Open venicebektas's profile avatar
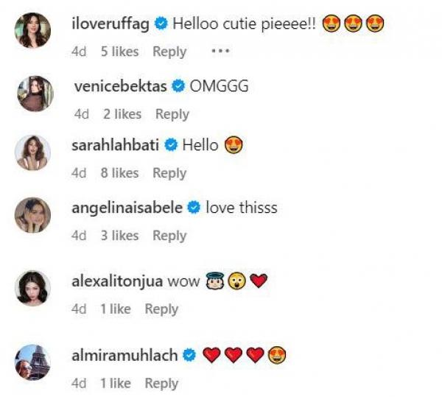 pos(33,94)
